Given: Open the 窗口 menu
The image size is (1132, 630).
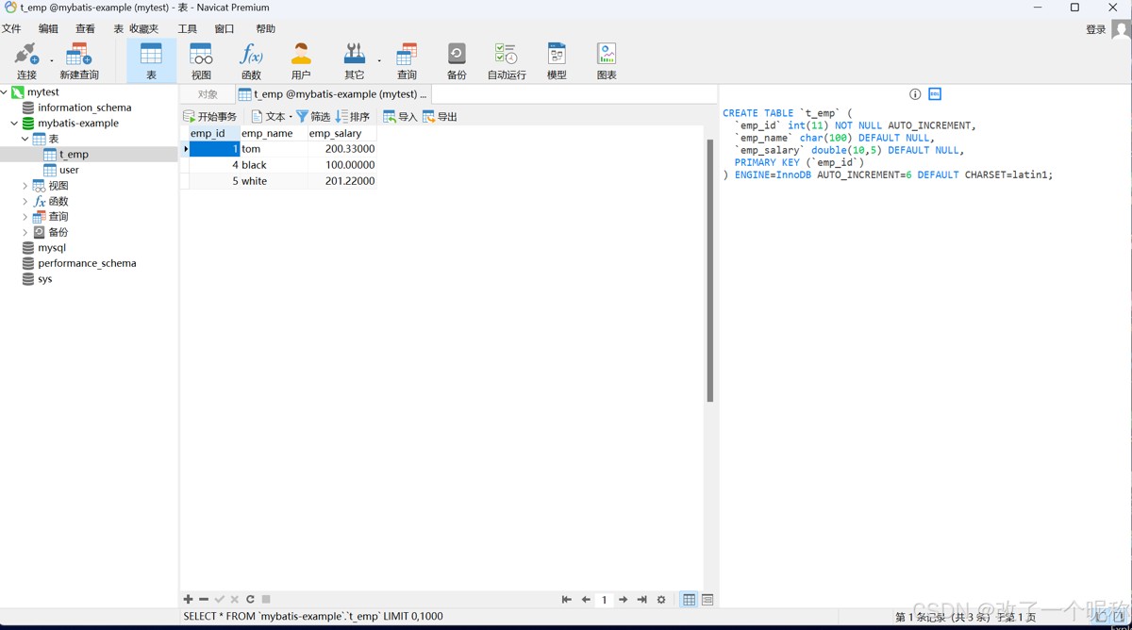Looking at the screenshot, I should [x=225, y=29].
